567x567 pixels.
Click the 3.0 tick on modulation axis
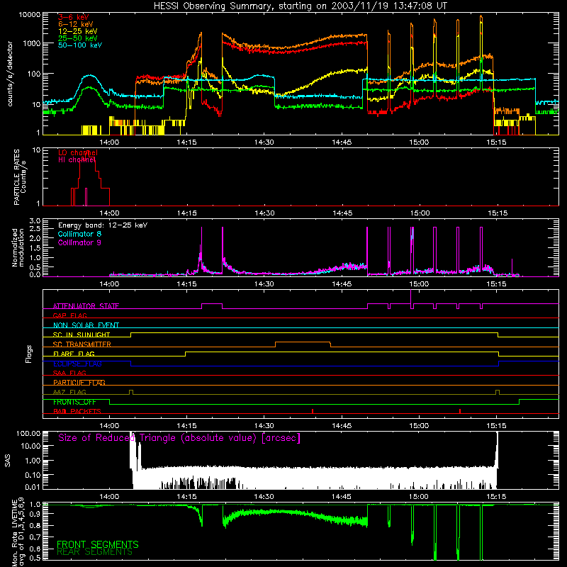(x=35, y=221)
